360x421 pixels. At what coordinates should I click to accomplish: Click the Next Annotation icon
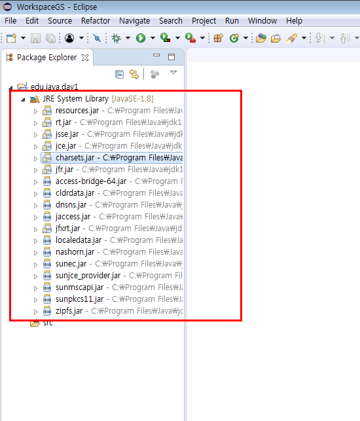tap(319, 38)
